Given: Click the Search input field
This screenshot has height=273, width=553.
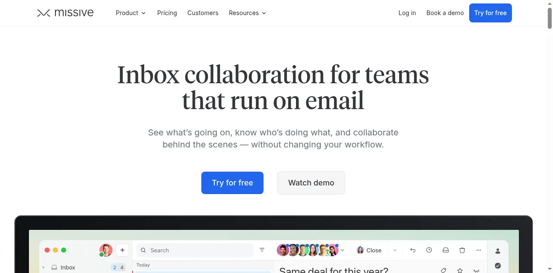Looking at the screenshot, I should coord(195,250).
